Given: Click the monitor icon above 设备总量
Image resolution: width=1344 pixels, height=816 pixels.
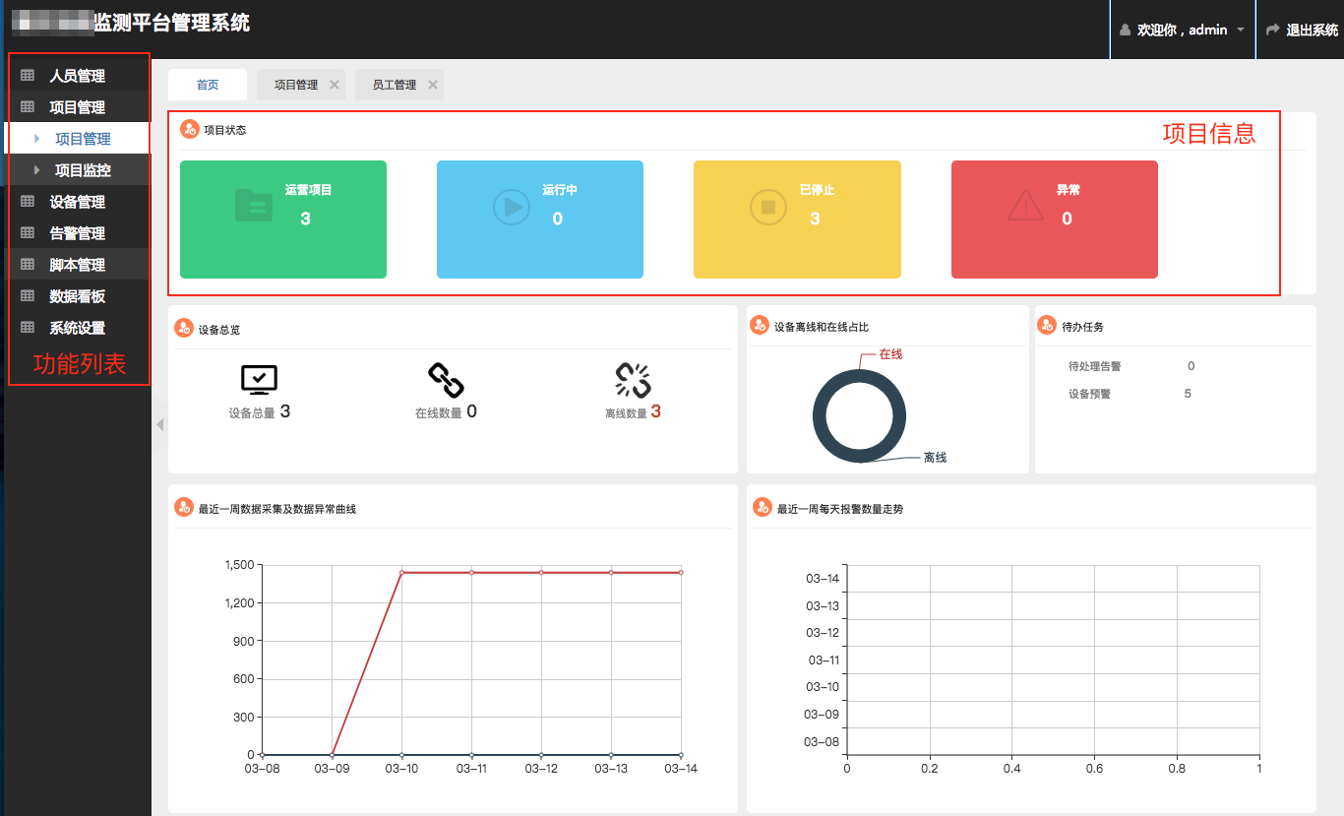Looking at the screenshot, I should 259,380.
